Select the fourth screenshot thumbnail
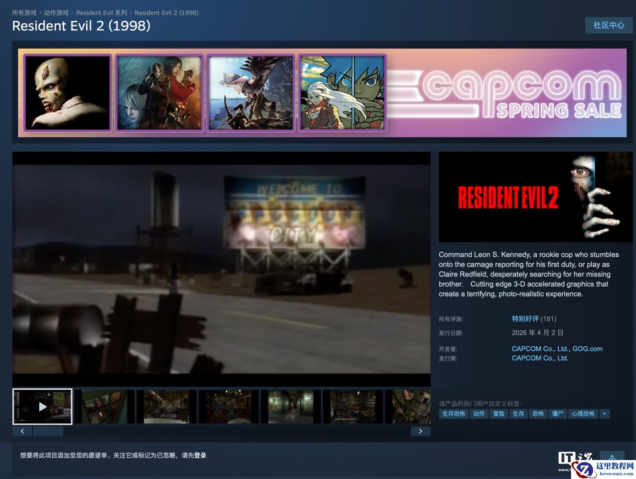Screen dimensions: 636x479 (228, 406)
